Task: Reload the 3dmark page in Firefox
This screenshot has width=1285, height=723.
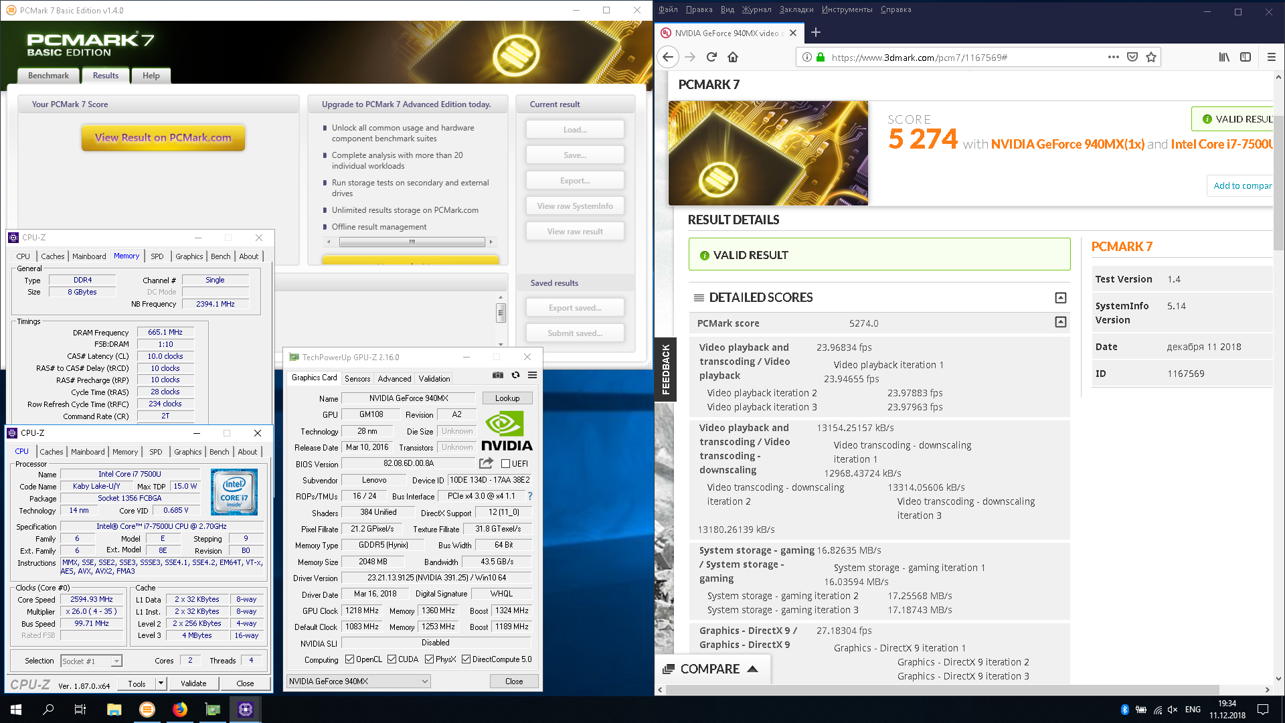Action: (x=711, y=57)
